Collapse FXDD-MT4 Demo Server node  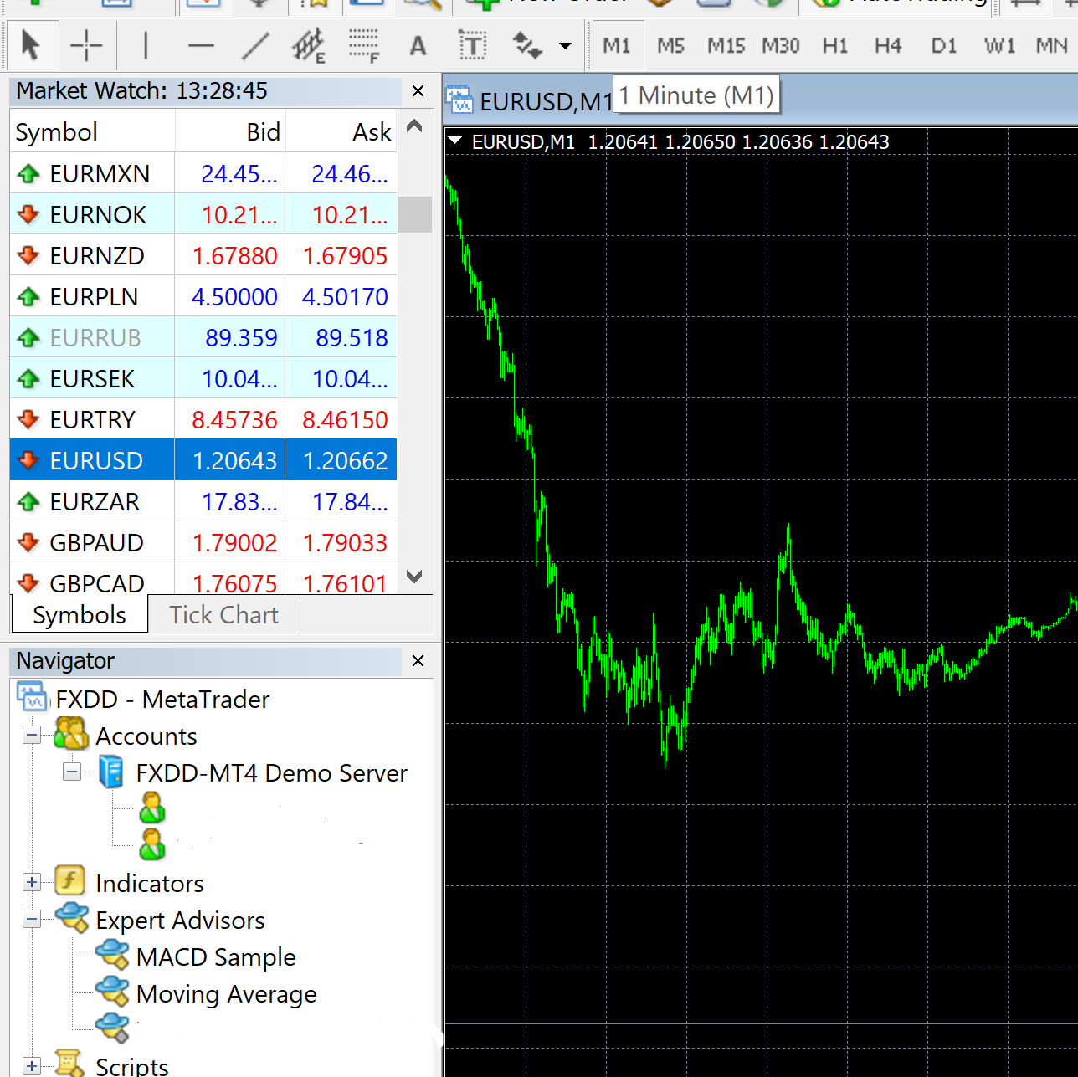click(x=72, y=772)
